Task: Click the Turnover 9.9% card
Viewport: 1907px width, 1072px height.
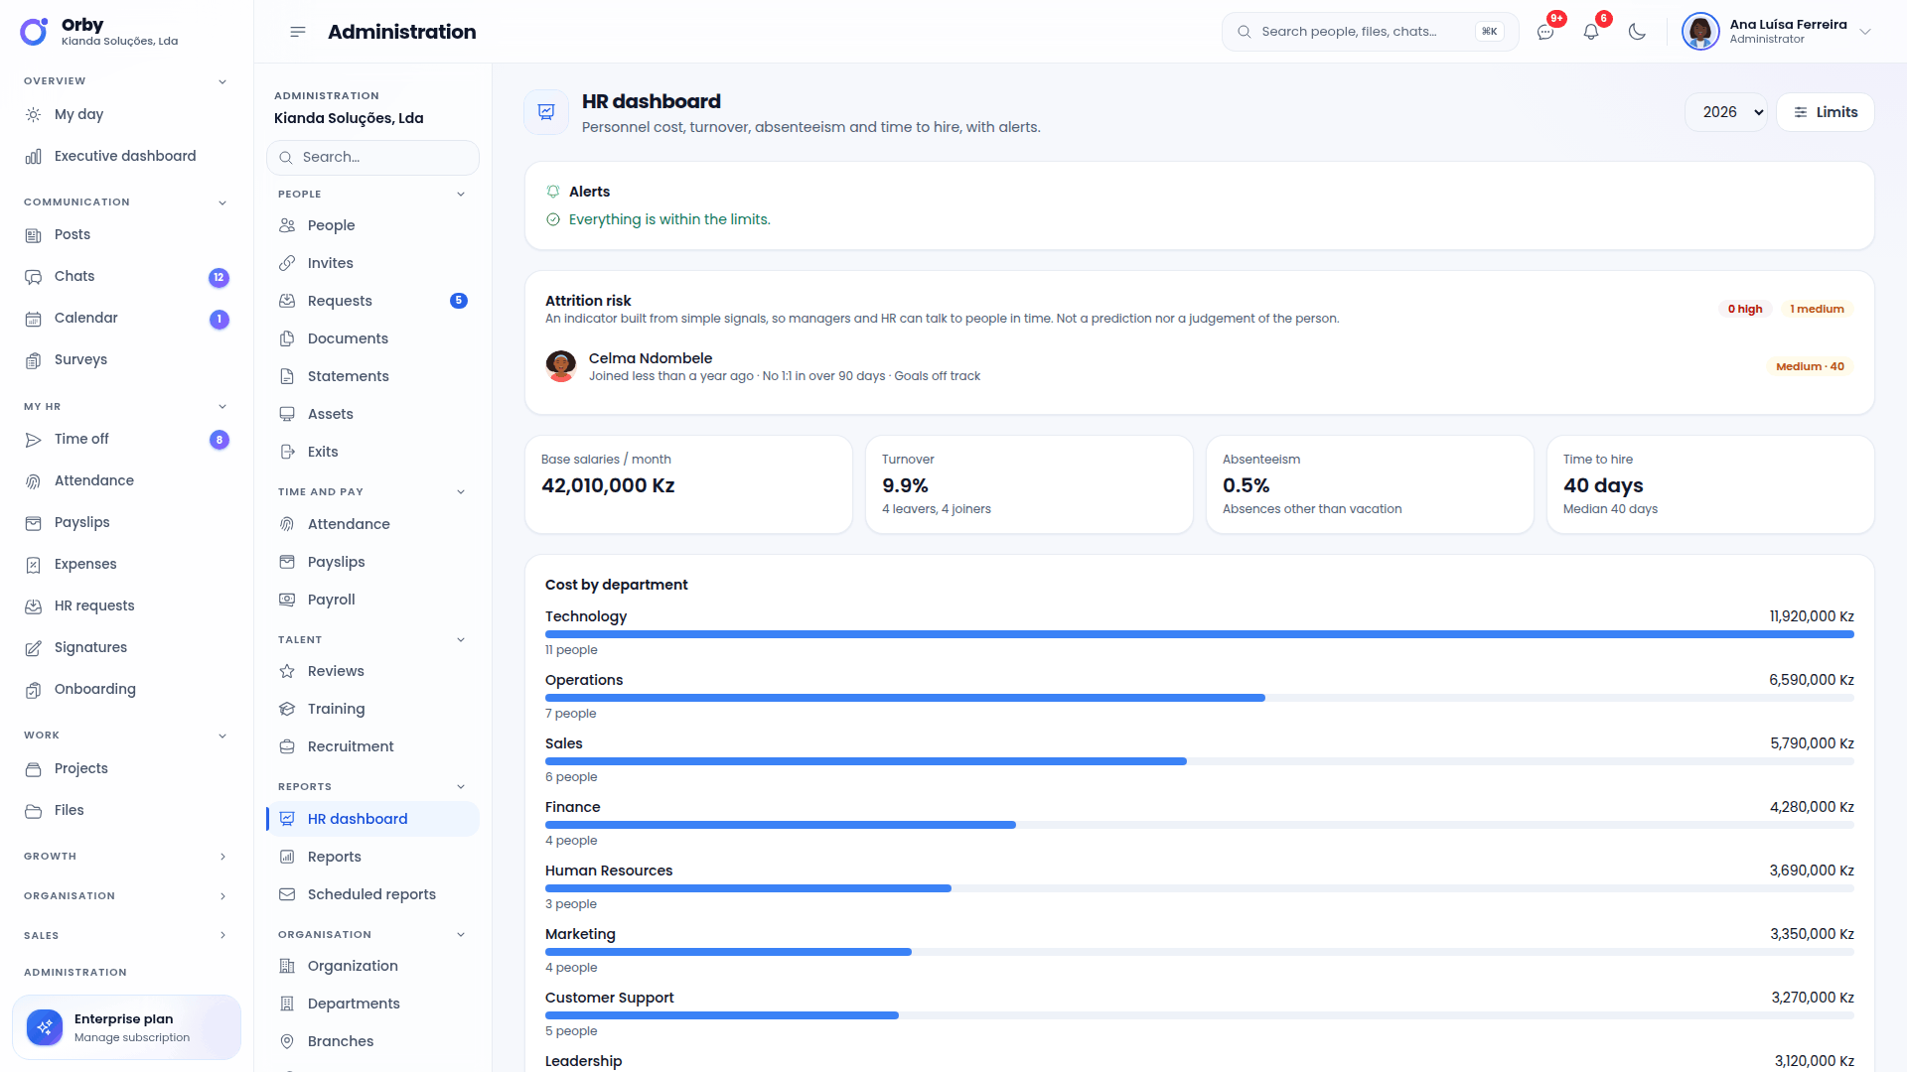Action: coord(1029,484)
